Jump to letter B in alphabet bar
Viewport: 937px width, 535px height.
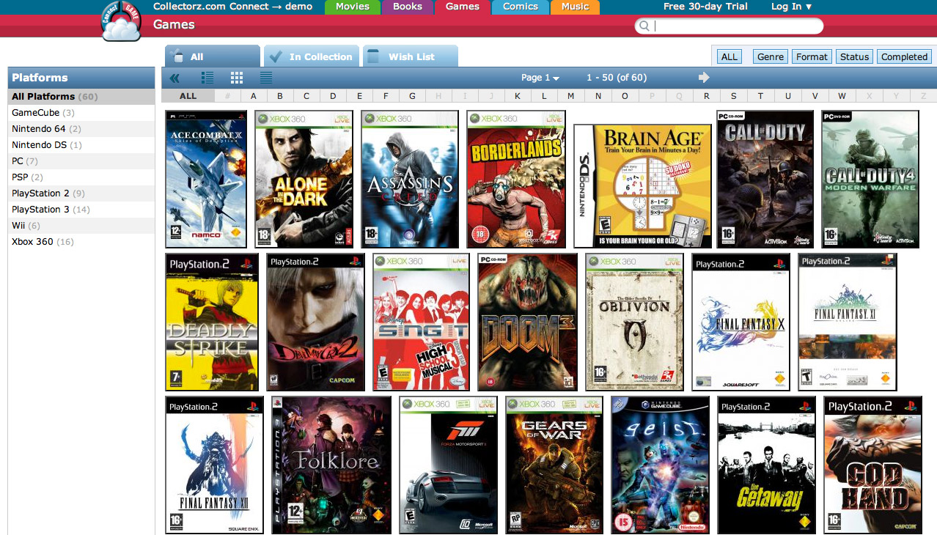tap(280, 96)
